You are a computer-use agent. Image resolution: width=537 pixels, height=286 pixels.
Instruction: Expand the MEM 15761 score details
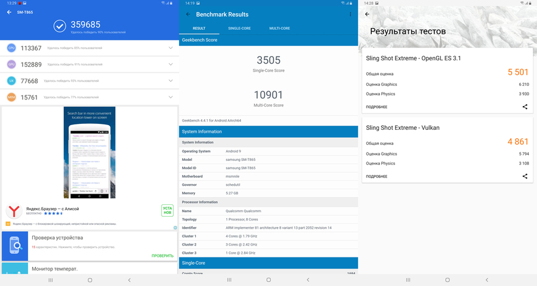coord(171,97)
